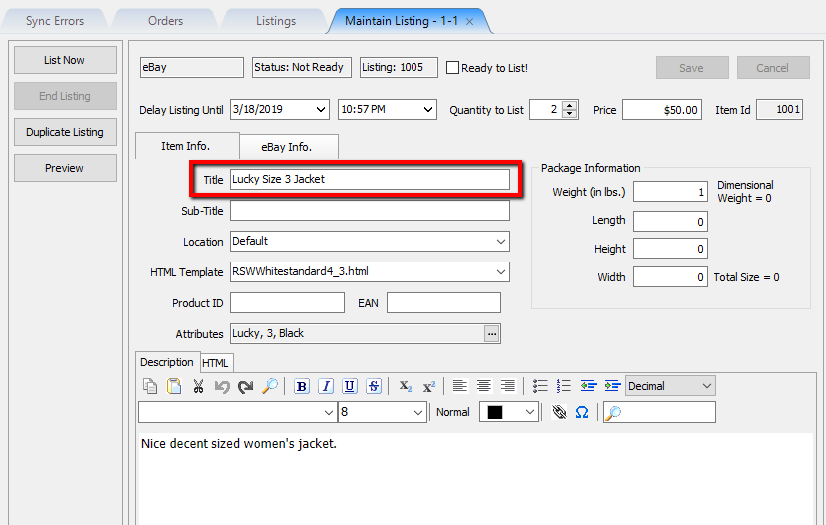
Task: Open the Decimal list style dropdown
Action: (707, 386)
